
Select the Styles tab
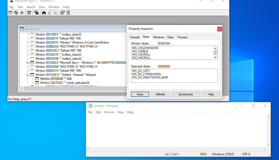coord(146,37)
